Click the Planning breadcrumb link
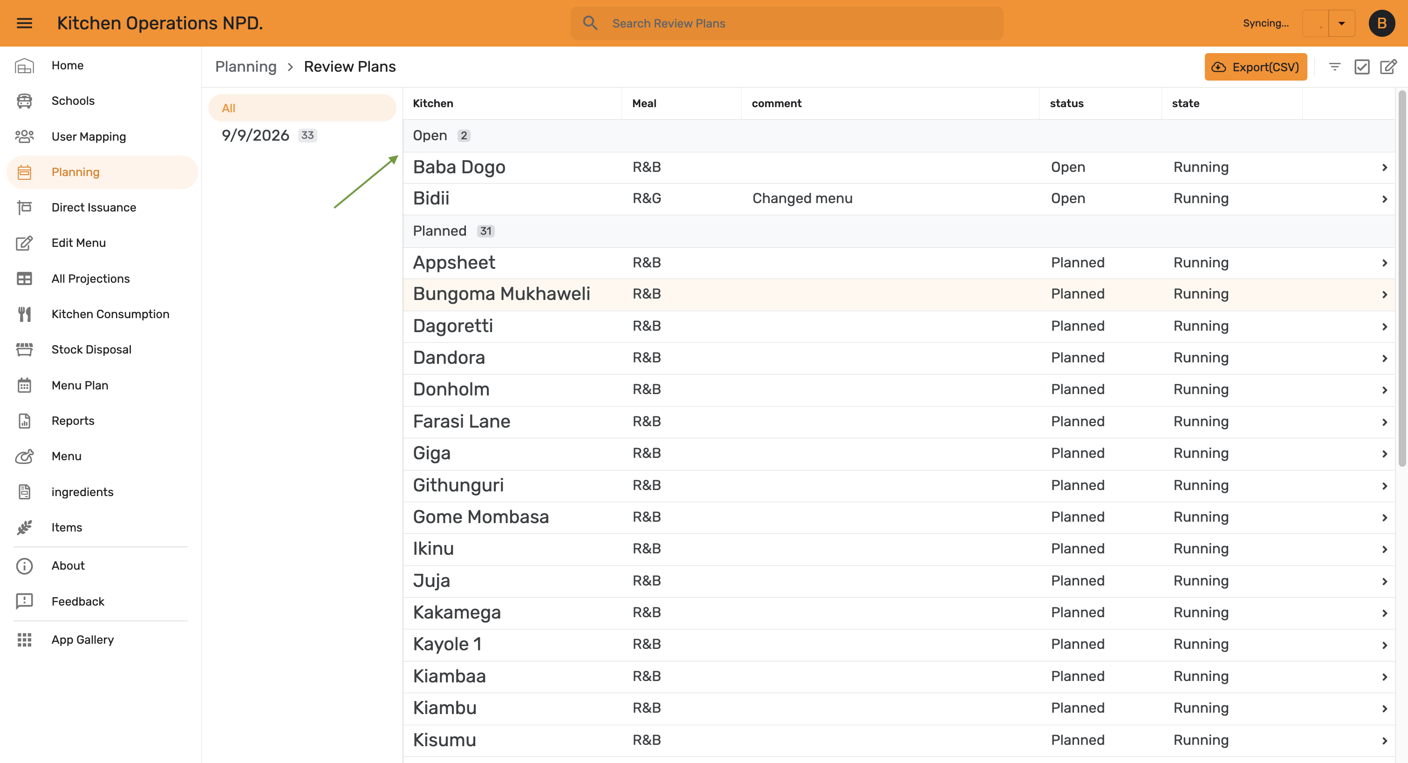 coord(246,67)
